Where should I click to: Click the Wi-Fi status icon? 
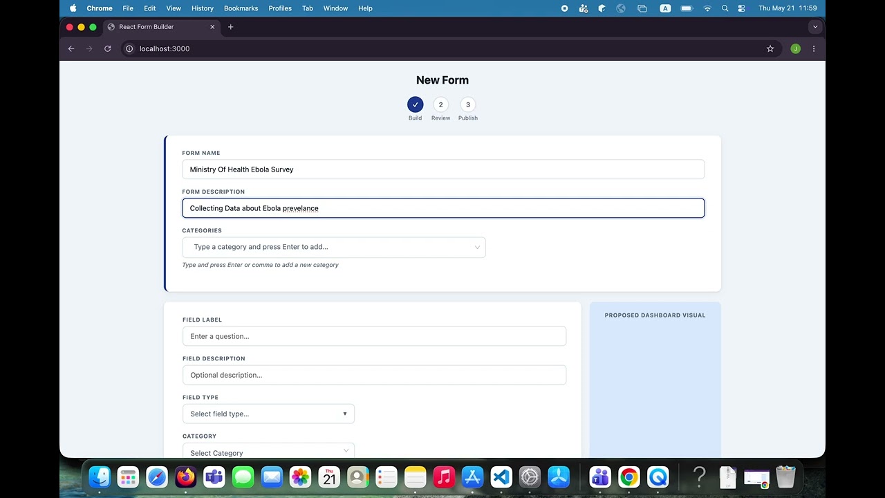click(707, 8)
